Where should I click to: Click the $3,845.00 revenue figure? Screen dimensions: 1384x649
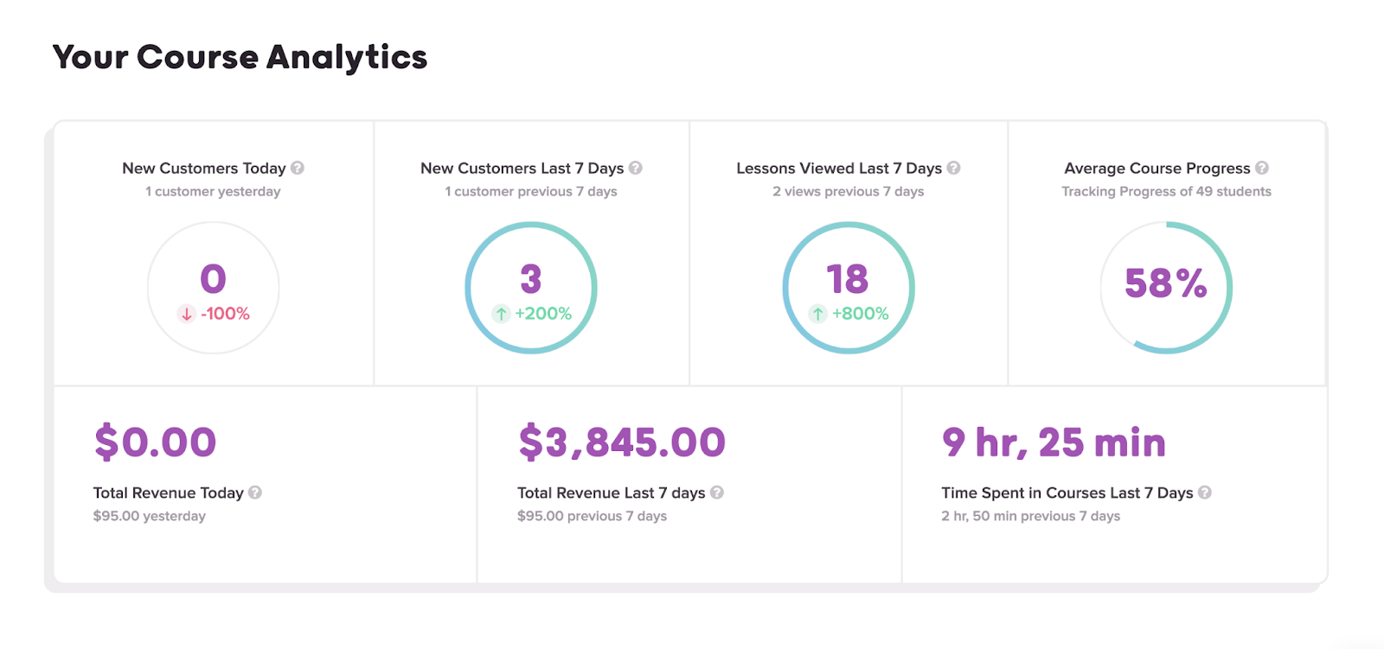[622, 442]
